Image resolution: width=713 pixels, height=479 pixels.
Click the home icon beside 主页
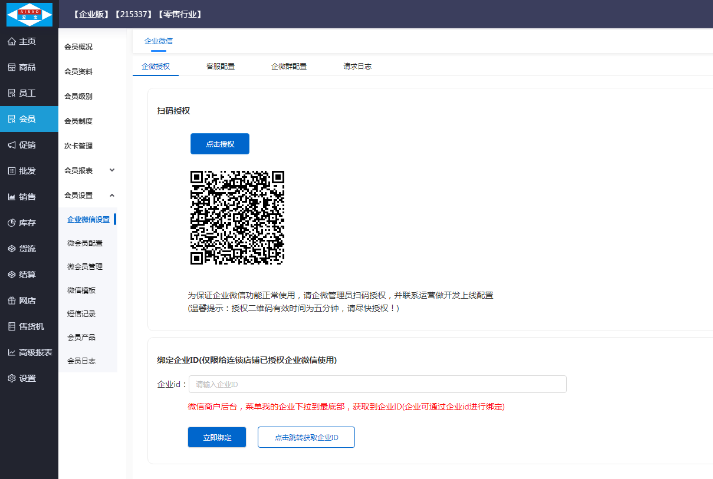(12, 41)
